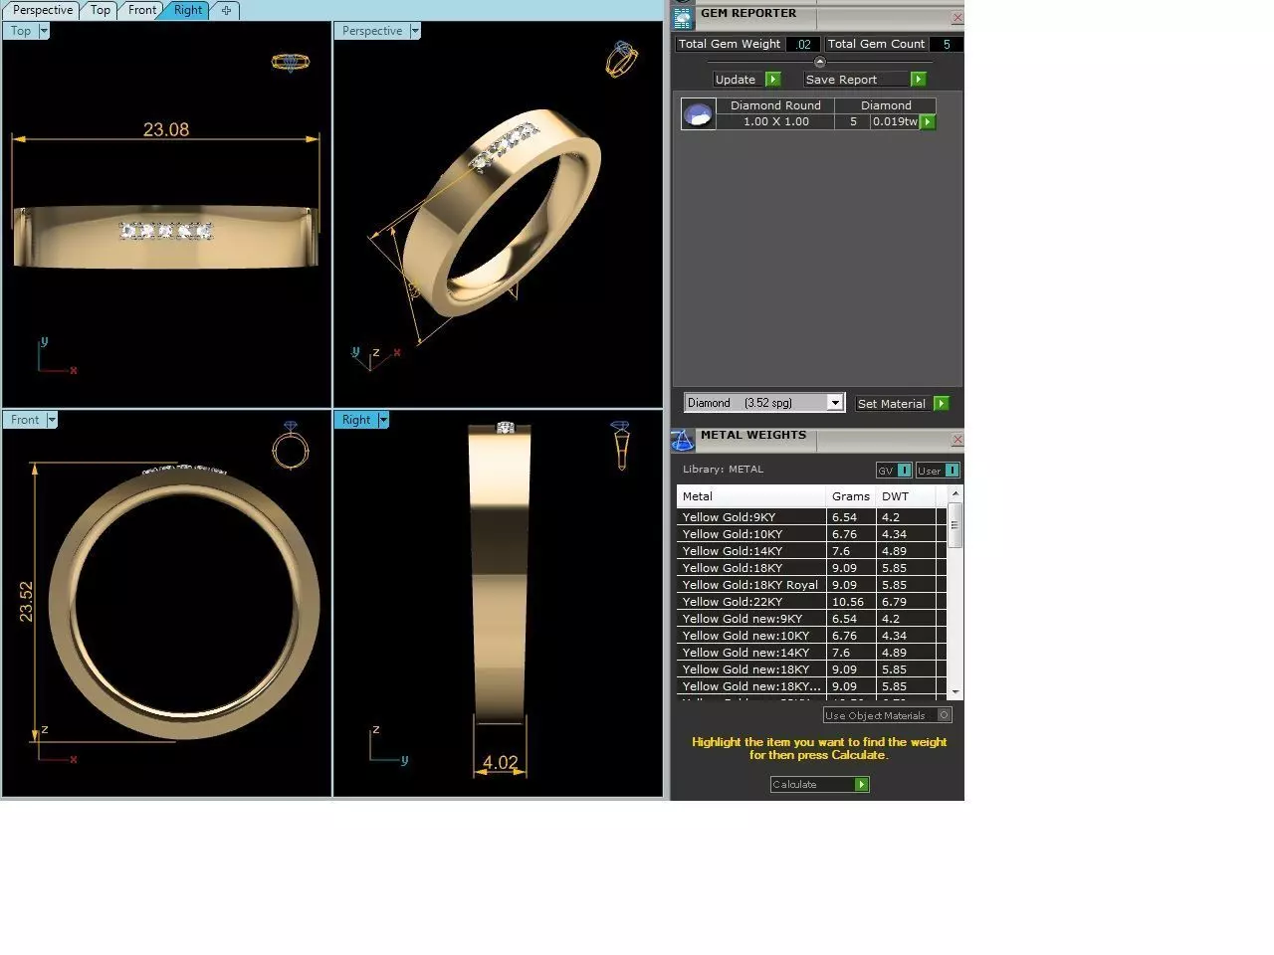
Task: Select the Yellow Gold:18KY row
Action: click(x=811, y=568)
